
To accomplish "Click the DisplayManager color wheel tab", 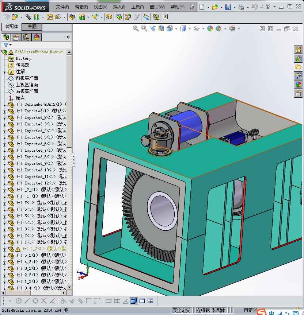I will click(x=37, y=37).
